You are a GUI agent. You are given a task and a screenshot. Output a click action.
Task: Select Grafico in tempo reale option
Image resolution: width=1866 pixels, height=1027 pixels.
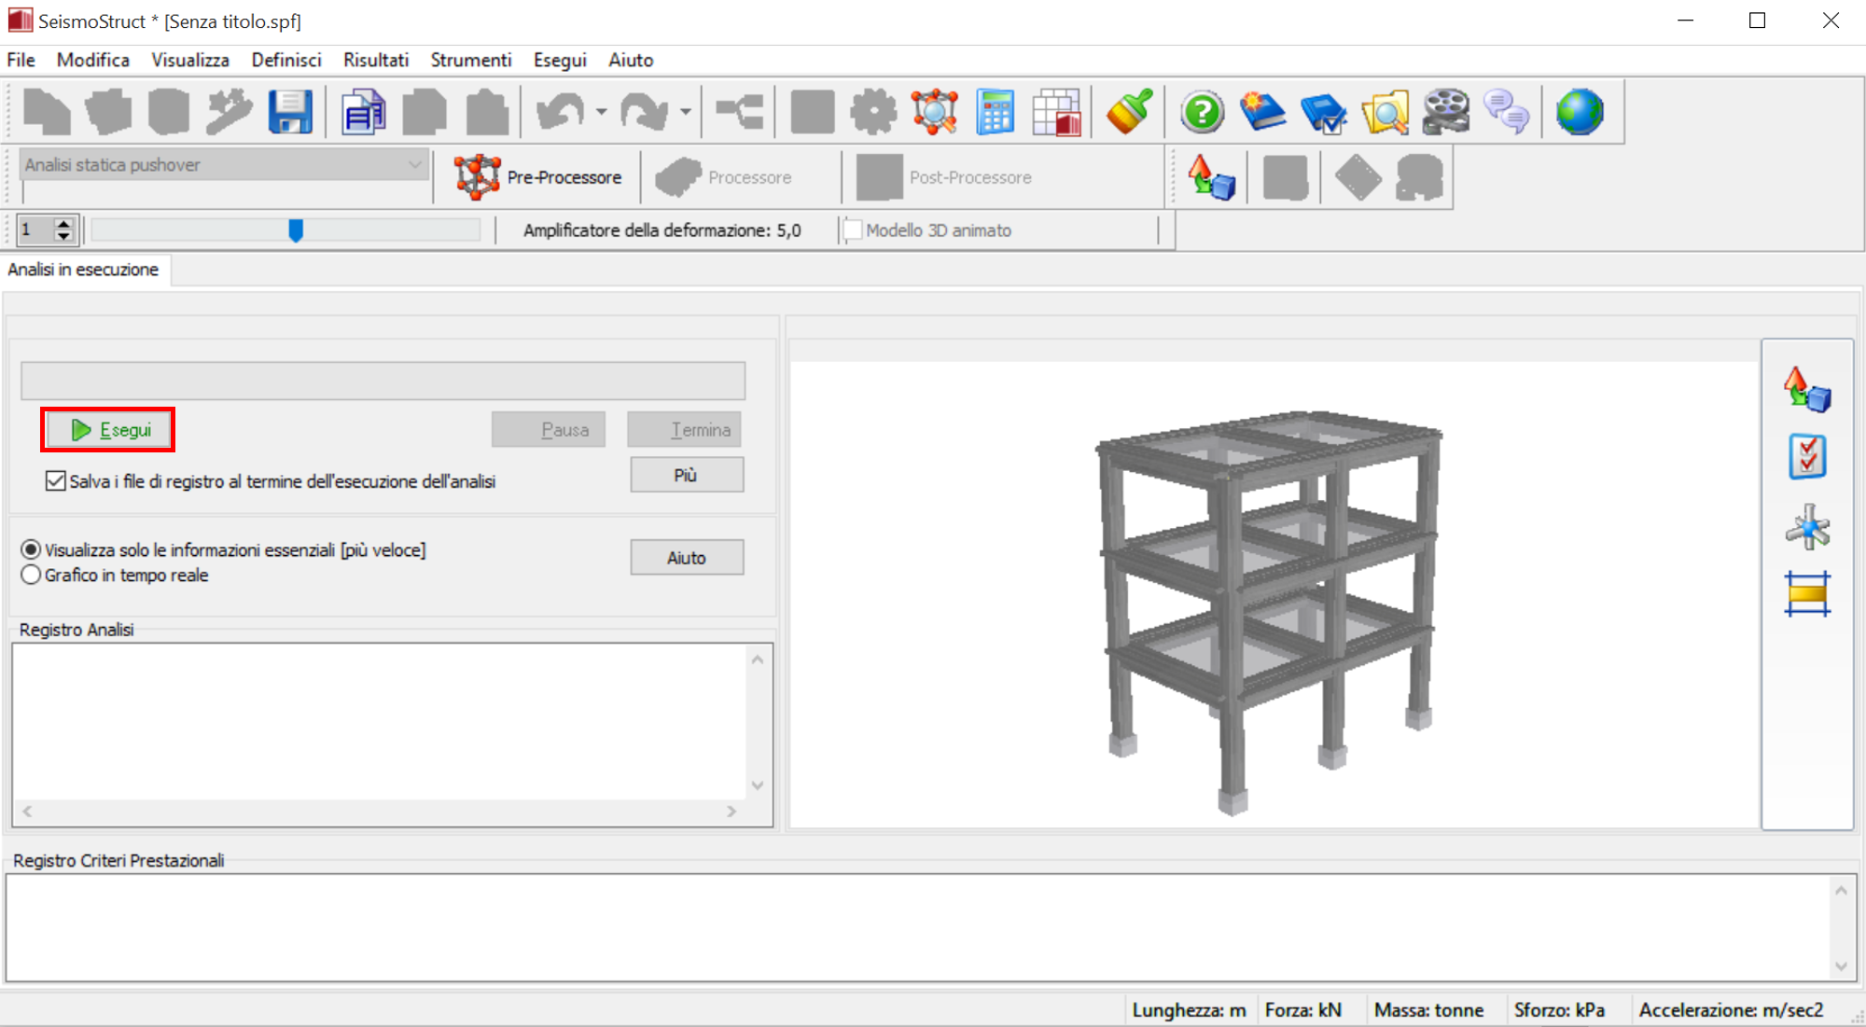(32, 576)
